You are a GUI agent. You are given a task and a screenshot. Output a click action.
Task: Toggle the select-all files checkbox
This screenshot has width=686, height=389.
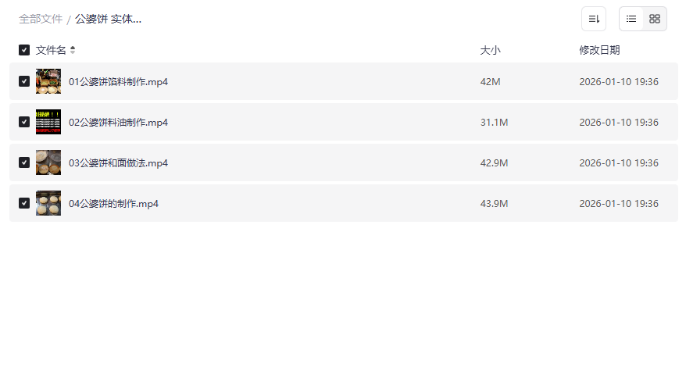24,50
